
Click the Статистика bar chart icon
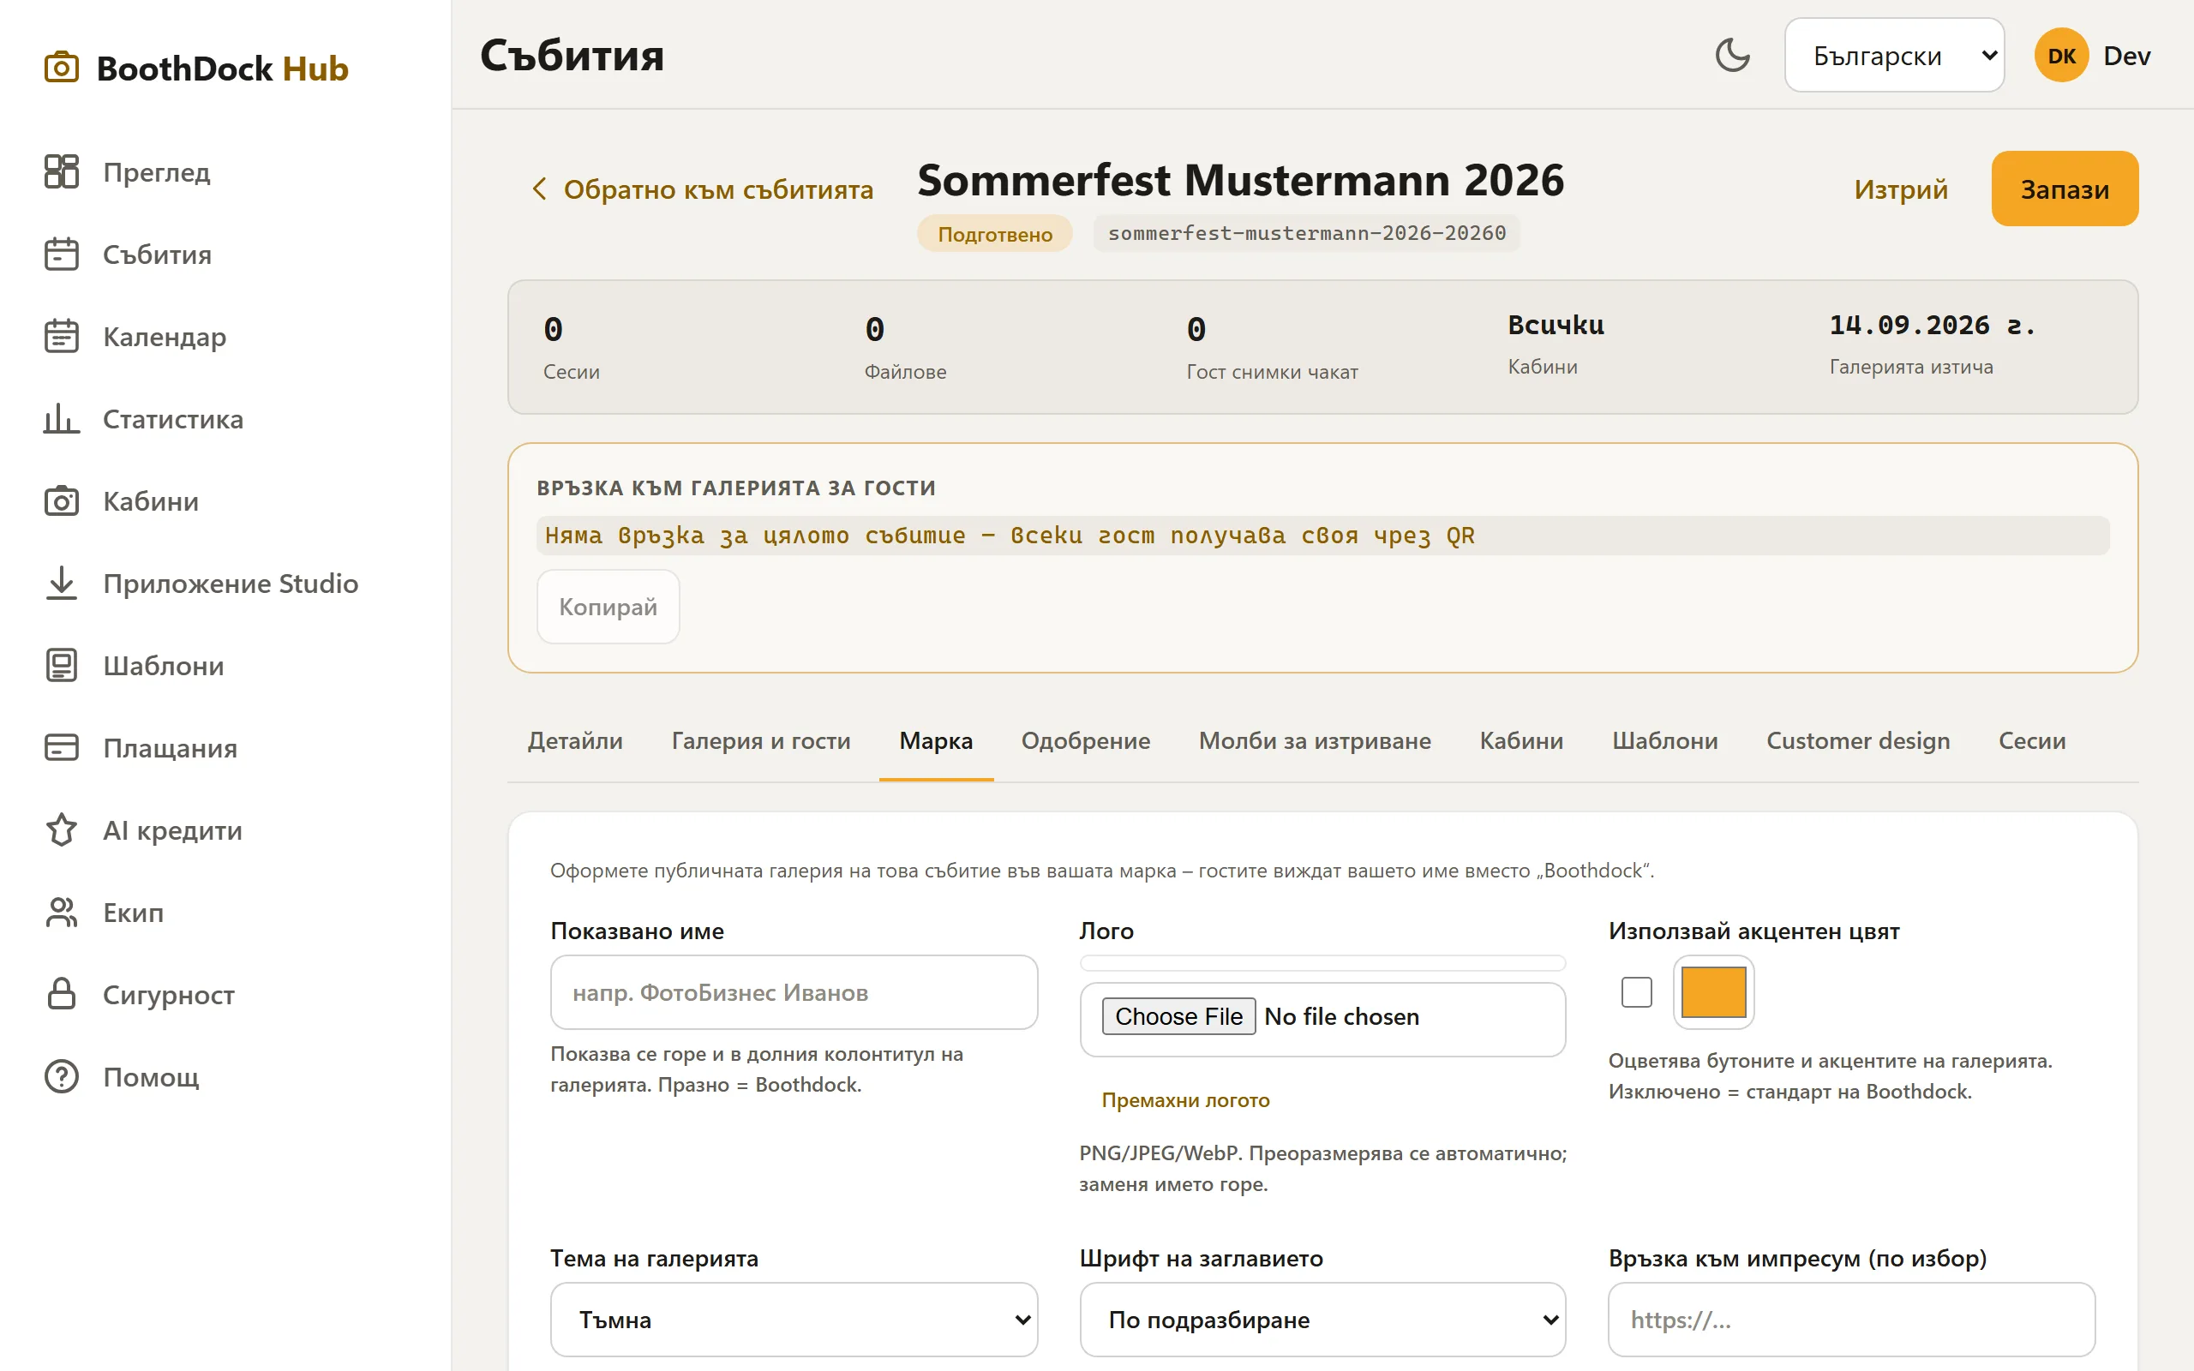click(62, 419)
